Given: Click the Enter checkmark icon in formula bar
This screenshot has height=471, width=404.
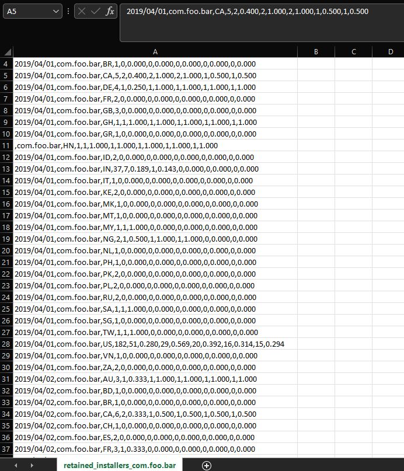Looking at the screenshot, I should pyautogui.click(x=96, y=12).
